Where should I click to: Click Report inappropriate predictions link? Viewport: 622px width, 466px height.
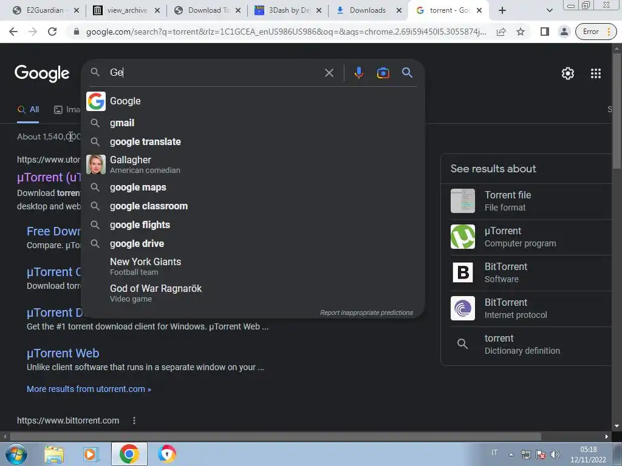[x=366, y=312]
